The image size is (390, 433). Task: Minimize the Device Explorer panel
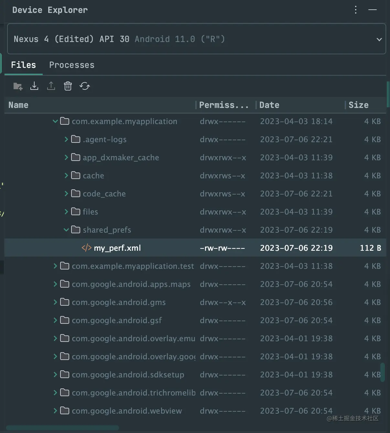click(x=373, y=10)
